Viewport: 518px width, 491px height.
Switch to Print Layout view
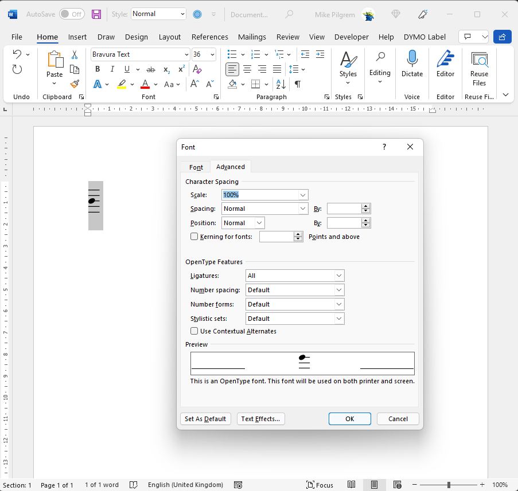tap(374, 485)
